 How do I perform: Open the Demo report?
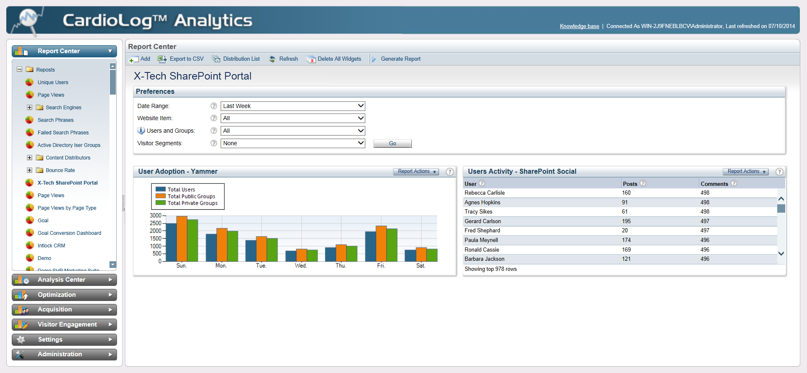[44, 258]
